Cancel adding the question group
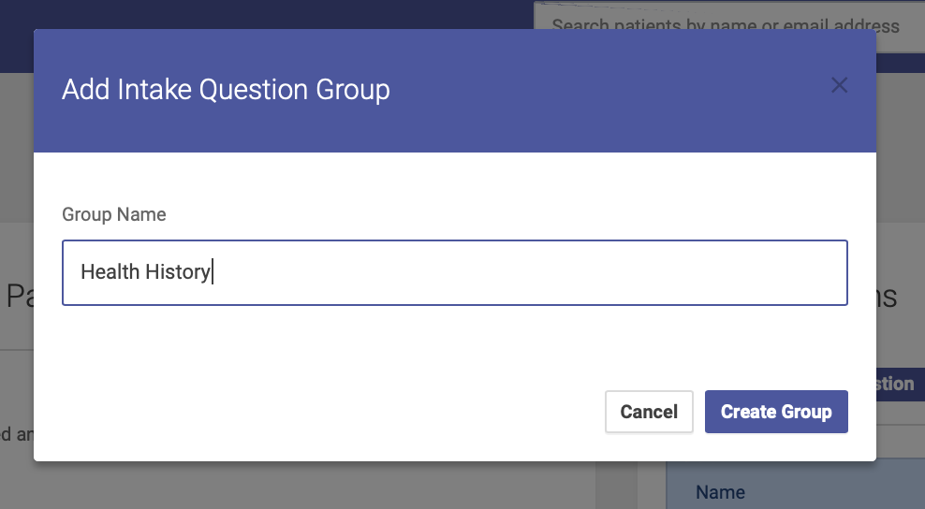Viewport: 925px width, 509px height. [x=649, y=412]
